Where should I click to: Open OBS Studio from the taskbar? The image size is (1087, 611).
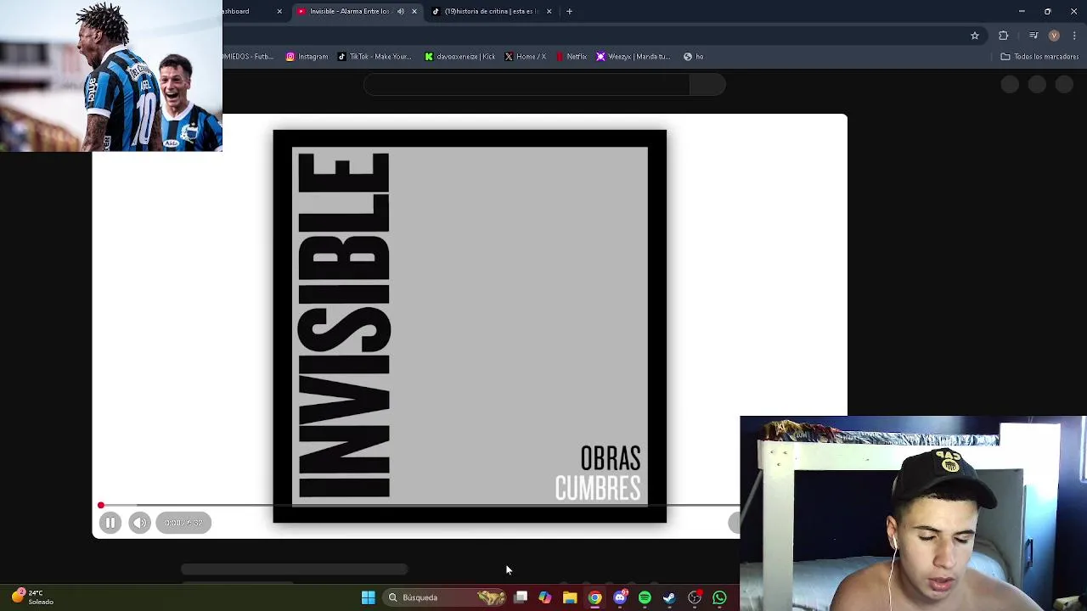point(695,597)
